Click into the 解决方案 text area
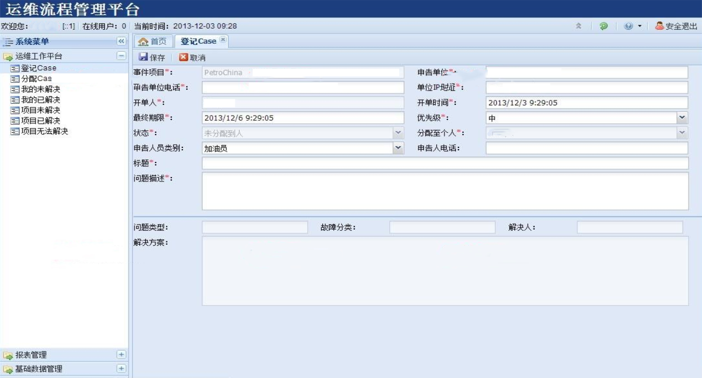This screenshot has height=378, width=702. pyautogui.click(x=445, y=271)
